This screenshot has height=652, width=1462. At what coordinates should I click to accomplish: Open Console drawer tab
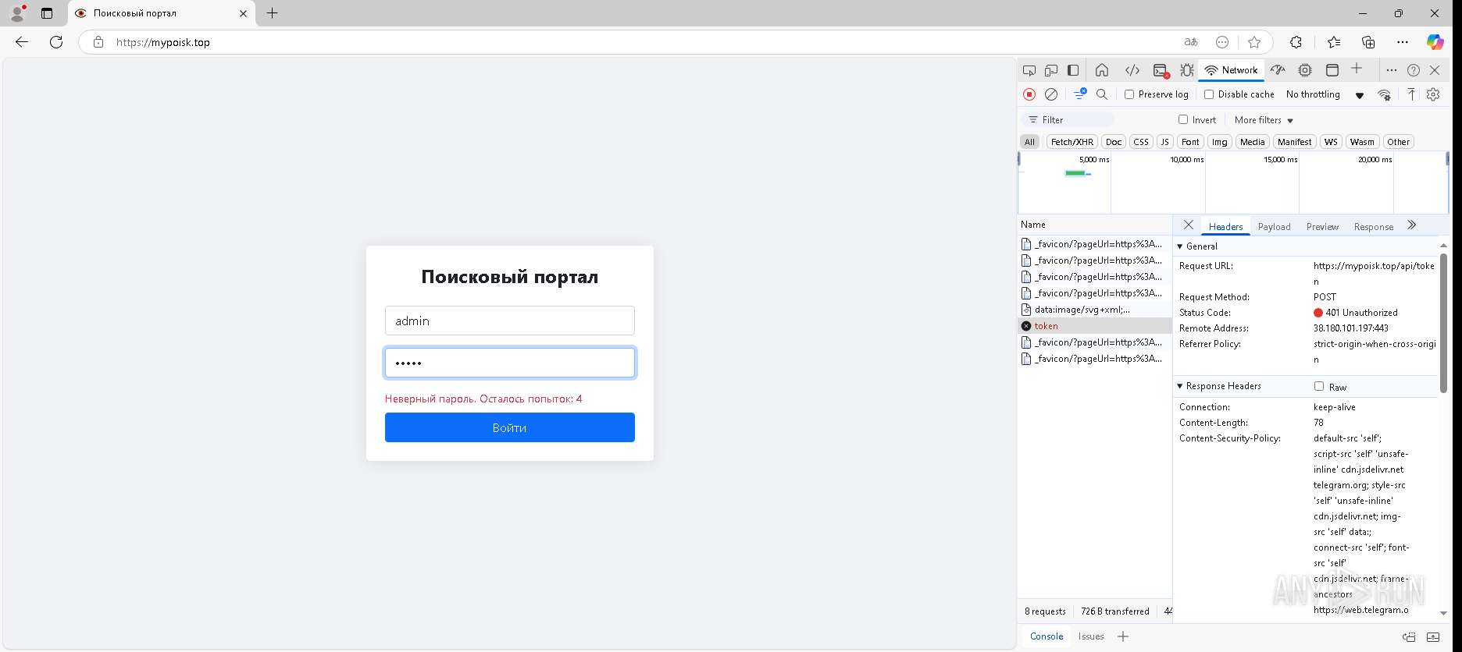pyautogui.click(x=1047, y=636)
